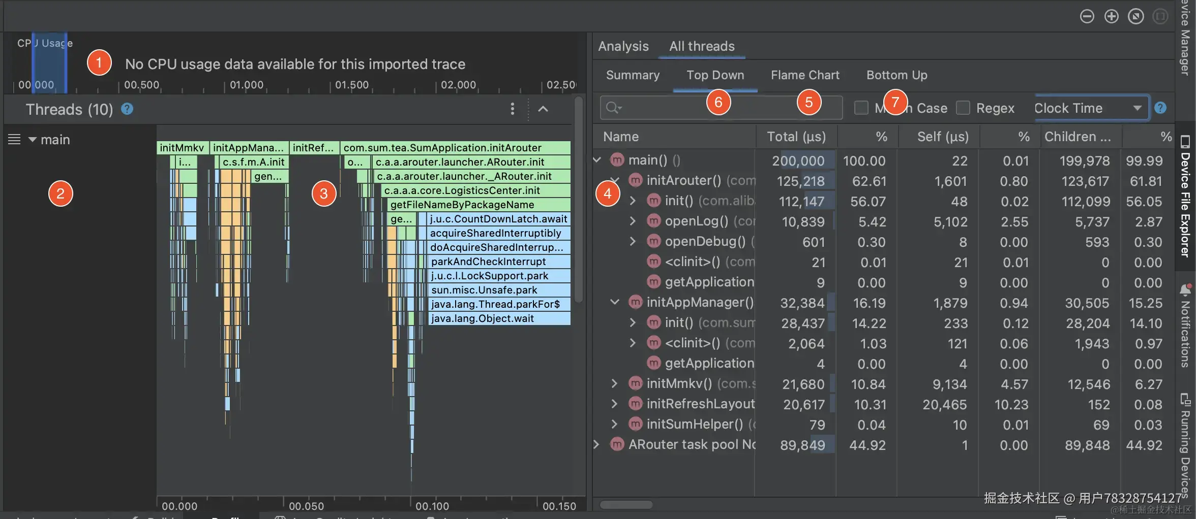Sort by the Name column header
The width and height of the screenshot is (1196, 519).
[x=673, y=137]
